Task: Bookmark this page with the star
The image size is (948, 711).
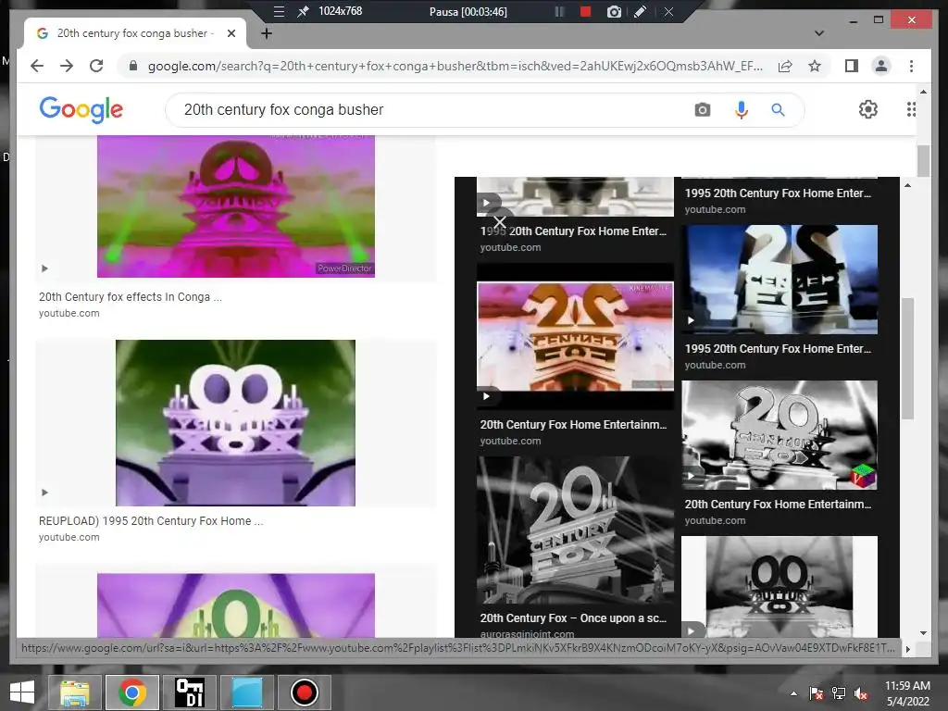Action: click(815, 66)
